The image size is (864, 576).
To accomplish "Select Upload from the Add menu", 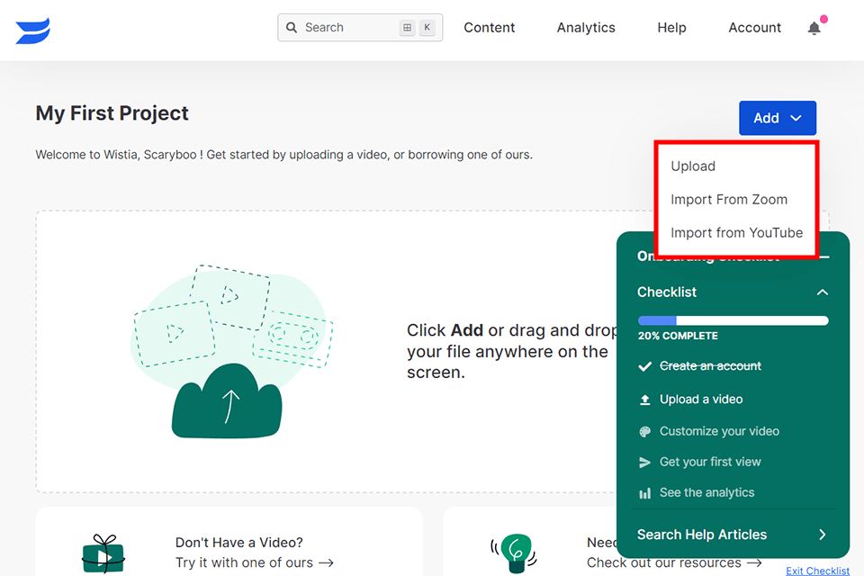I will [693, 166].
